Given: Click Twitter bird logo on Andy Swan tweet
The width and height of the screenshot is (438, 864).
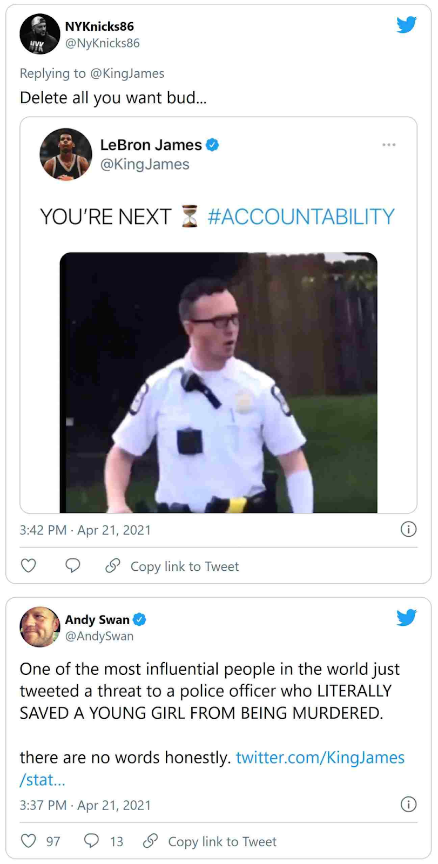Looking at the screenshot, I should coord(406,617).
